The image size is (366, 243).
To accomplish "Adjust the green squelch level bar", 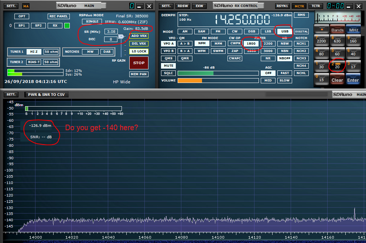I will click(218, 73).
